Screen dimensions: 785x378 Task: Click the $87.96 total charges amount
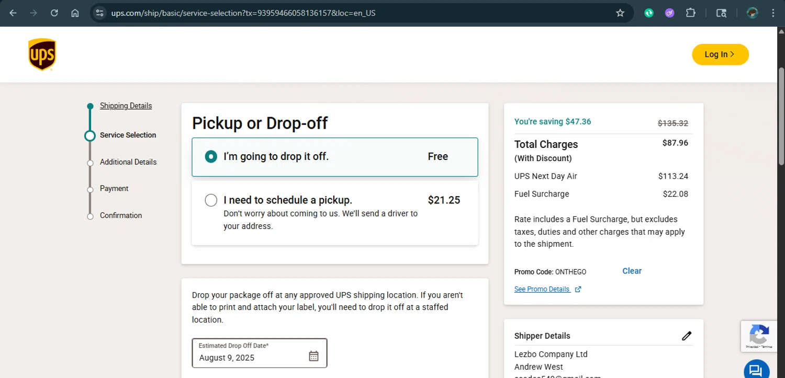pyautogui.click(x=675, y=143)
